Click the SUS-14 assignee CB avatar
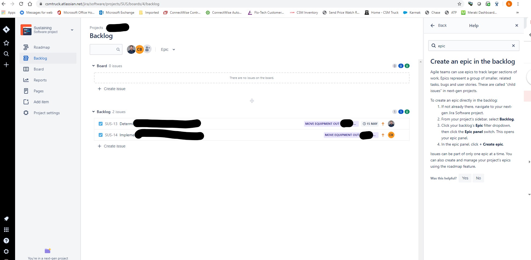Image resolution: width=531 pixels, height=260 pixels. pos(391,135)
